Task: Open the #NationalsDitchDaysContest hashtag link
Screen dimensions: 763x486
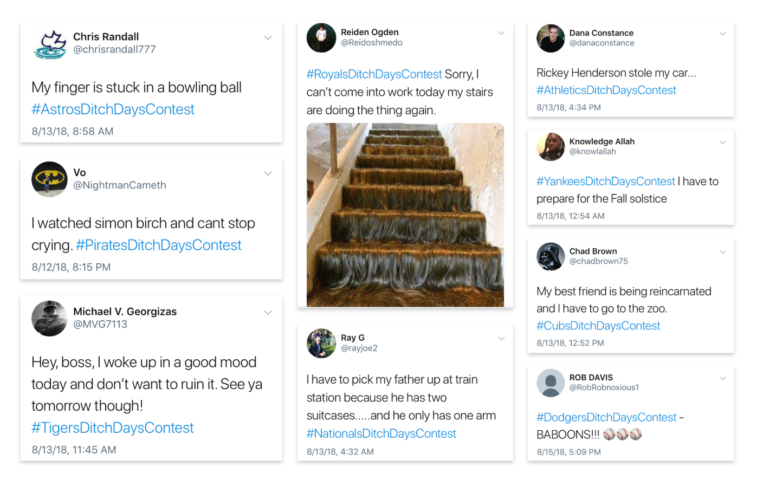Action: pos(381,433)
